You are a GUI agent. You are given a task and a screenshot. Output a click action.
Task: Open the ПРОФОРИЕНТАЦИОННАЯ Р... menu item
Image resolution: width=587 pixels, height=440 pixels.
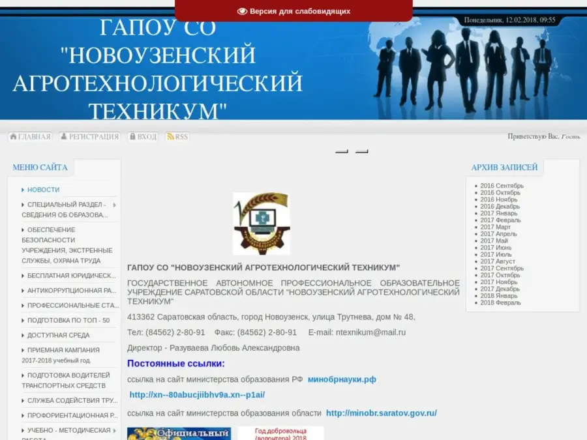(72, 415)
